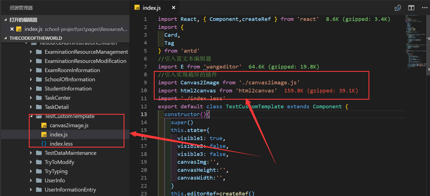Click the 'antd' import string
The width and height of the screenshot is (430, 196).
click(190, 51)
